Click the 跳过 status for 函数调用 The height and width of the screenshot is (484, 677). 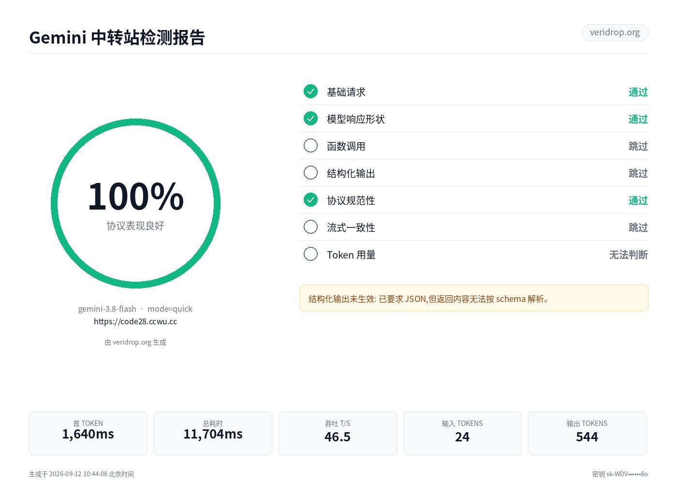pyautogui.click(x=638, y=146)
